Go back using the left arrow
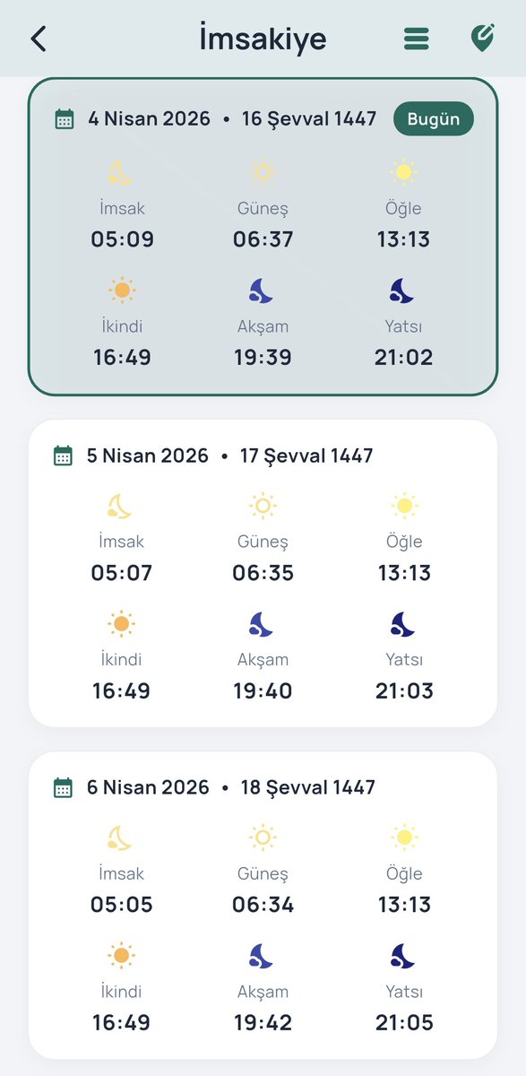 38,39
